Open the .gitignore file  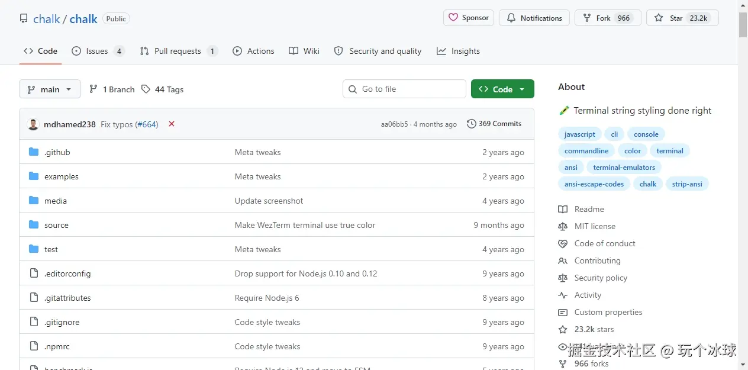click(x=62, y=322)
